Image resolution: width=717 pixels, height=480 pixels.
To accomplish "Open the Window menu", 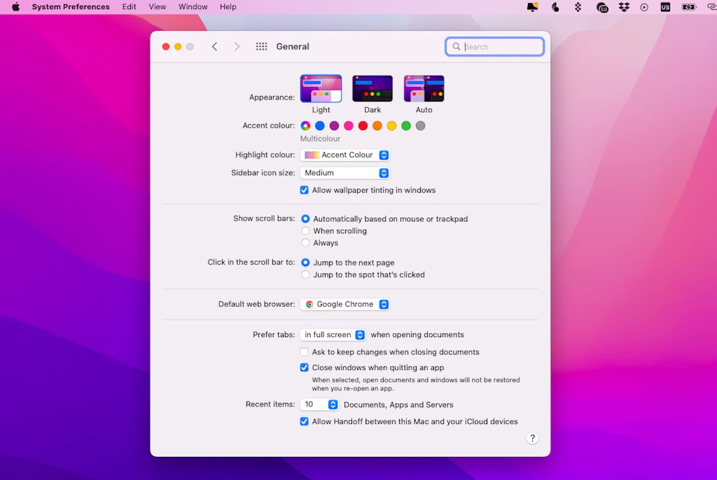I will coord(193,7).
